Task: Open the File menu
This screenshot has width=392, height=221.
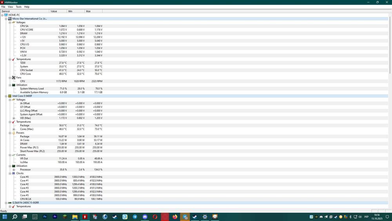Action: (3, 7)
